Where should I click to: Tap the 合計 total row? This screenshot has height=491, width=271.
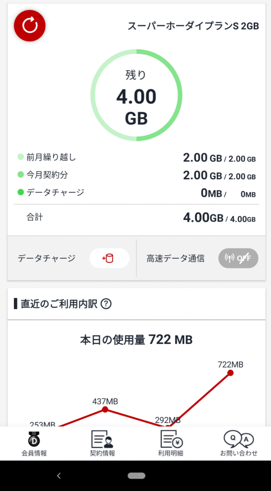[x=137, y=218]
